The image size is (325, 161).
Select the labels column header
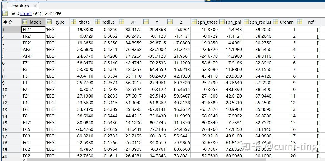click(x=33, y=22)
